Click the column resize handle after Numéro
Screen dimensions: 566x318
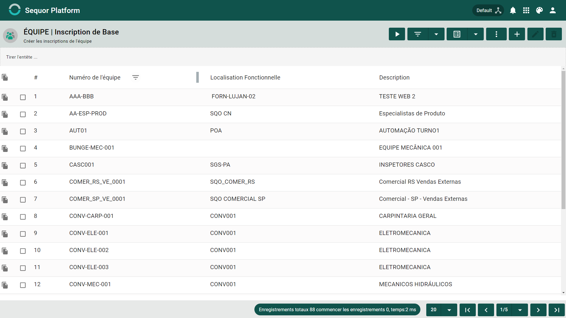click(198, 77)
